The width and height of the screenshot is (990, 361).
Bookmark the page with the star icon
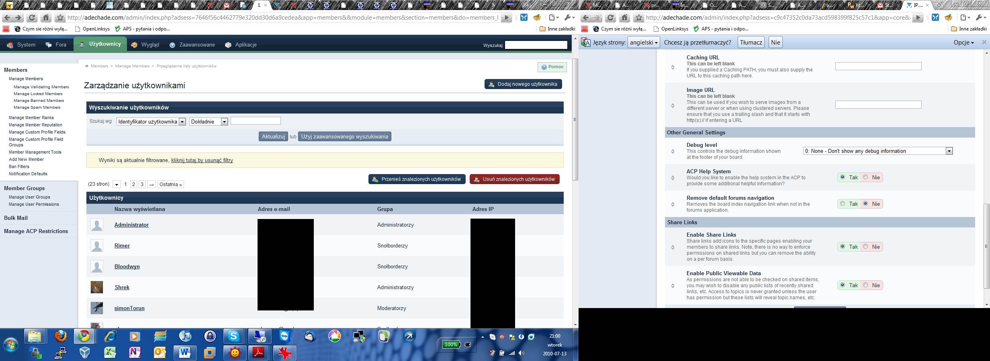[x=60, y=18]
